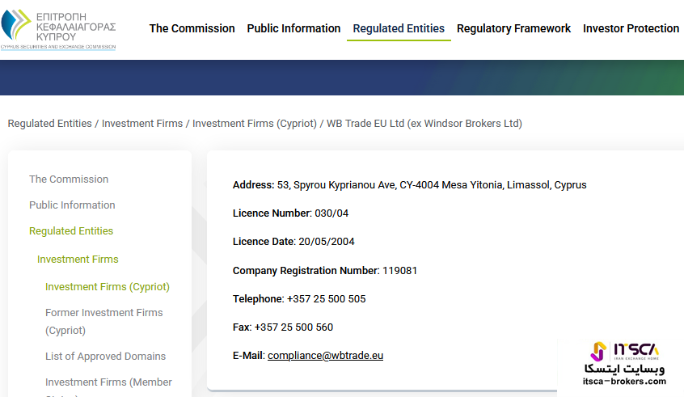The width and height of the screenshot is (684, 397).
Task: Select Investment Firms in sidebar tree
Action: 78,260
